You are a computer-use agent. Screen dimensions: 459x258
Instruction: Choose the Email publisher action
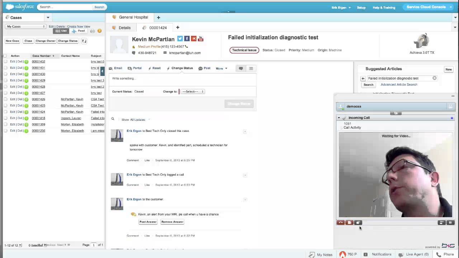tap(115, 68)
